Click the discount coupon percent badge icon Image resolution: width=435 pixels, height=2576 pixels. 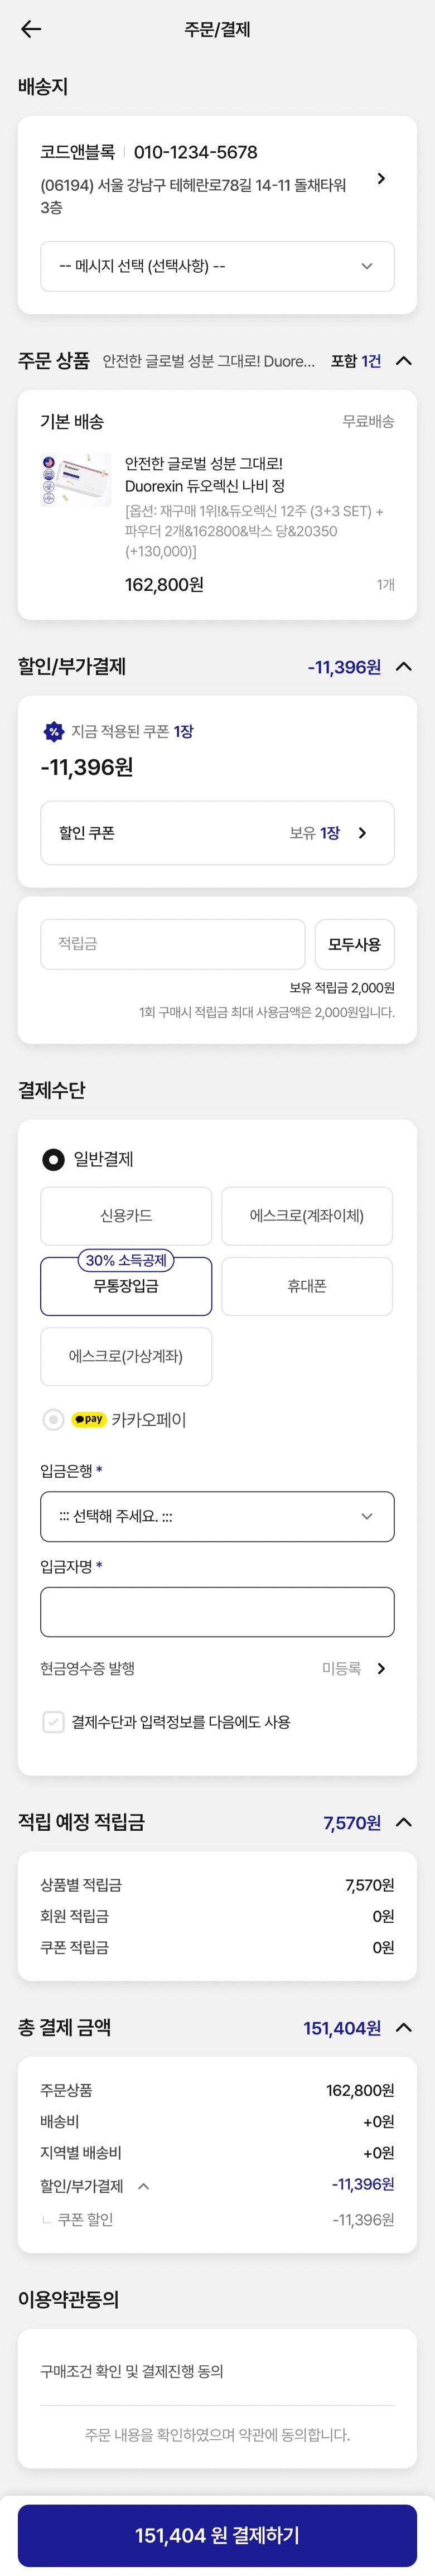tap(54, 732)
